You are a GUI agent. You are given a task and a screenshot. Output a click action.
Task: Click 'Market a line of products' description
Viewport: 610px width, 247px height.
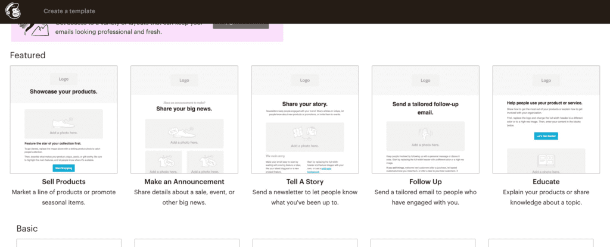pos(64,197)
